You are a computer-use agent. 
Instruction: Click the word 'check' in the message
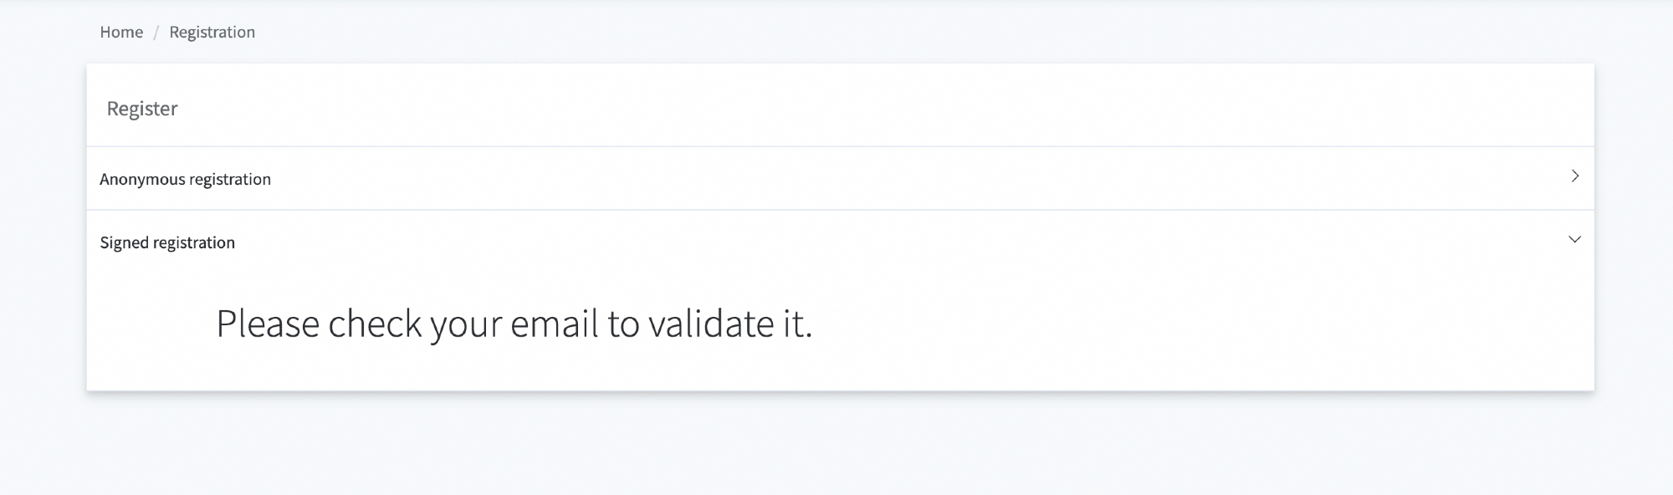coord(374,324)
